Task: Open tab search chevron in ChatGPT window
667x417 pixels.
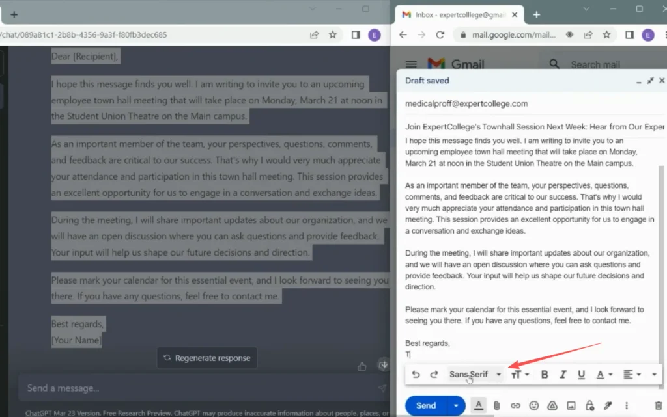Action: pyautogui.click(x=312, y=9)
